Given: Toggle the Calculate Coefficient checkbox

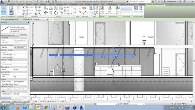Looking at the screenshot, I should (x=15, y=55).
